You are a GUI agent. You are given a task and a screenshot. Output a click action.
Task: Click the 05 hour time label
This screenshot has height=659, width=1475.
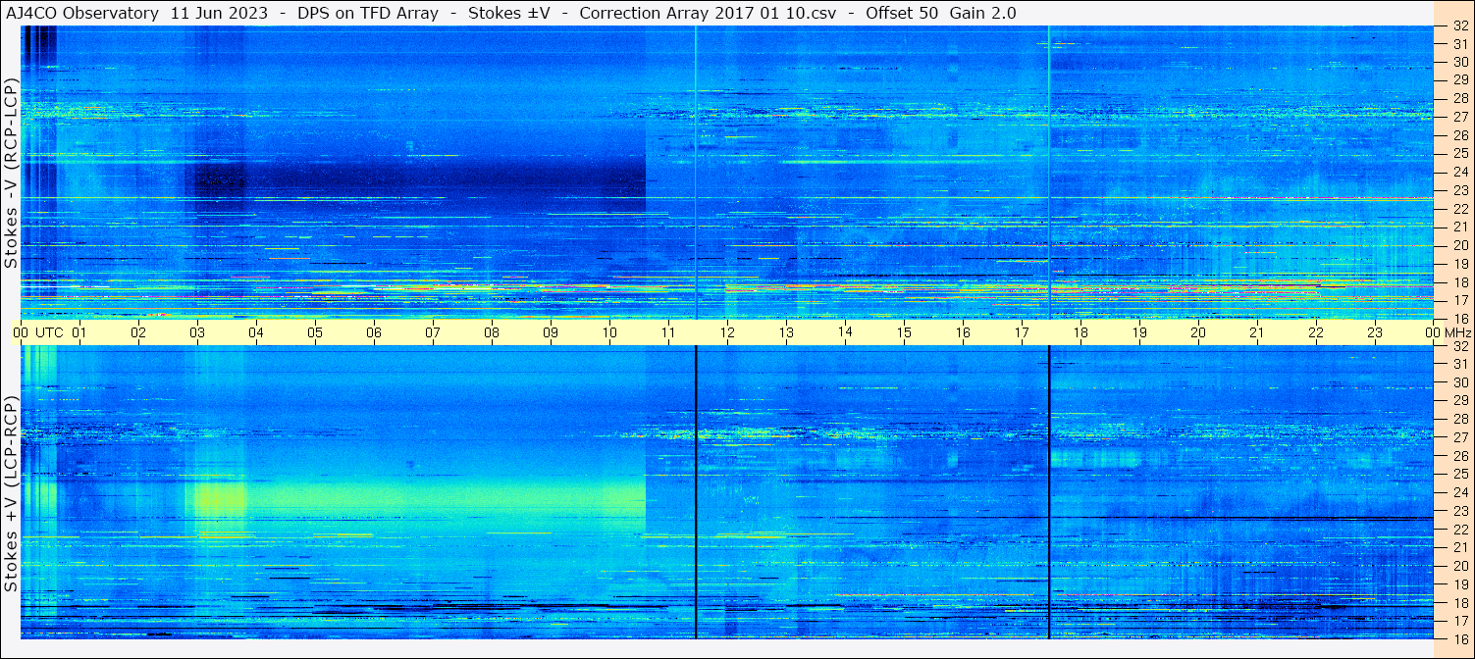point(315,332)
